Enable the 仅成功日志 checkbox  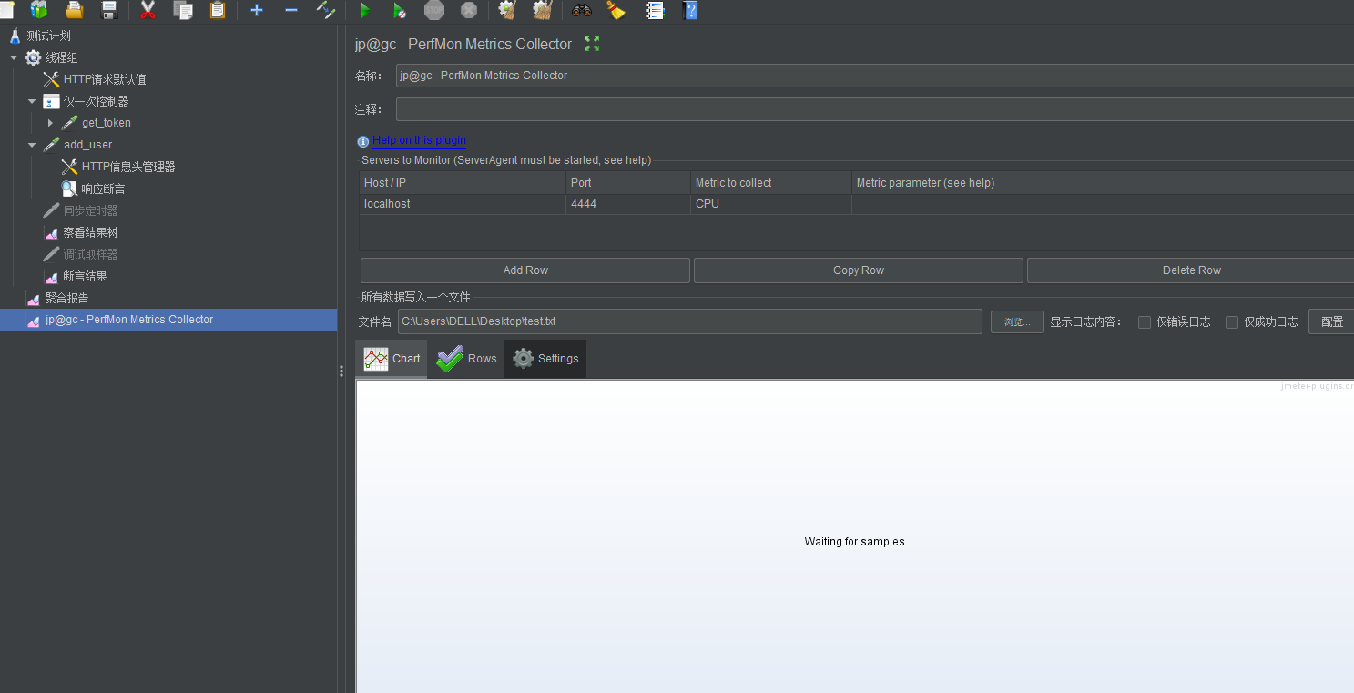click(x=1232, y=321)
